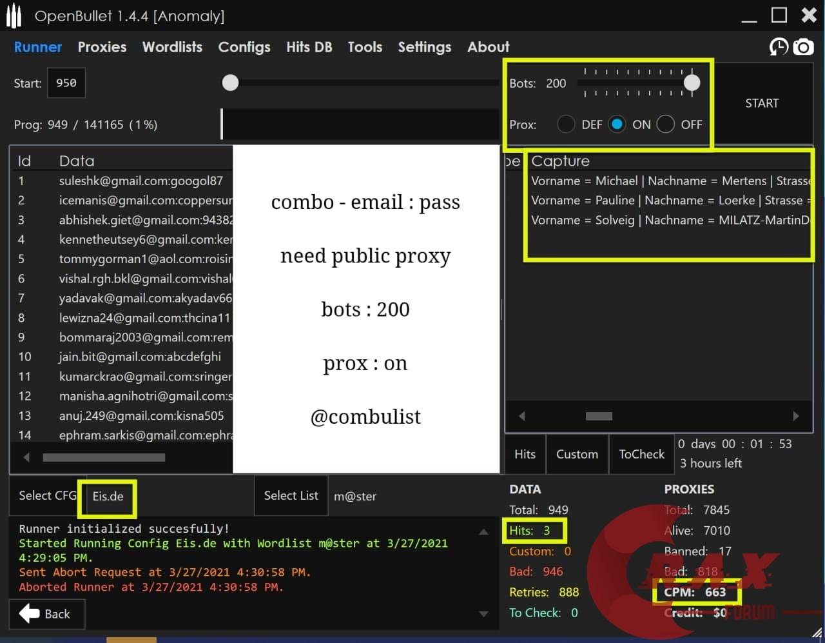Click the 'Prog: 949 / 141165 (1 %)' text
This screenshot has height=643, width=825.
click(86, 124)
